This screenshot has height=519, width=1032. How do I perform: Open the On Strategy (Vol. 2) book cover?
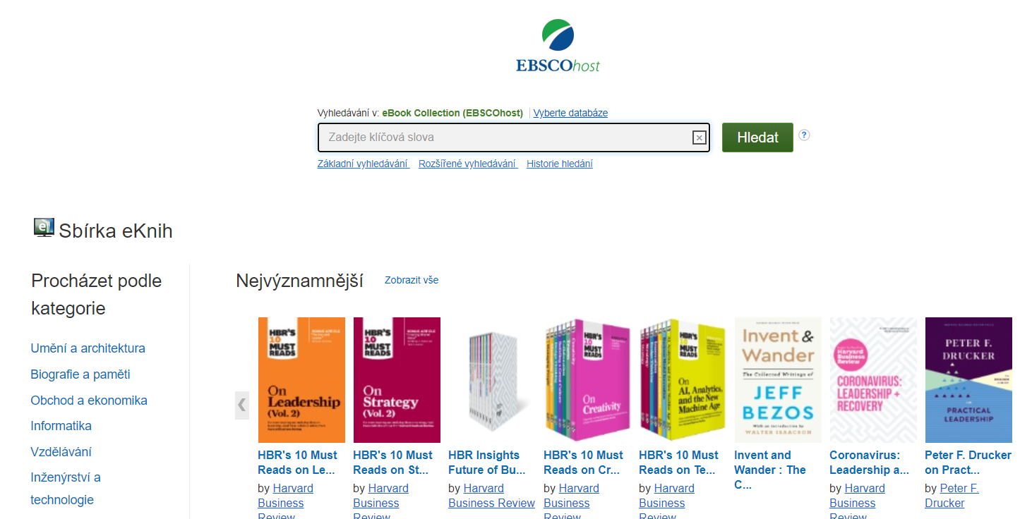[x=397, y=380]
